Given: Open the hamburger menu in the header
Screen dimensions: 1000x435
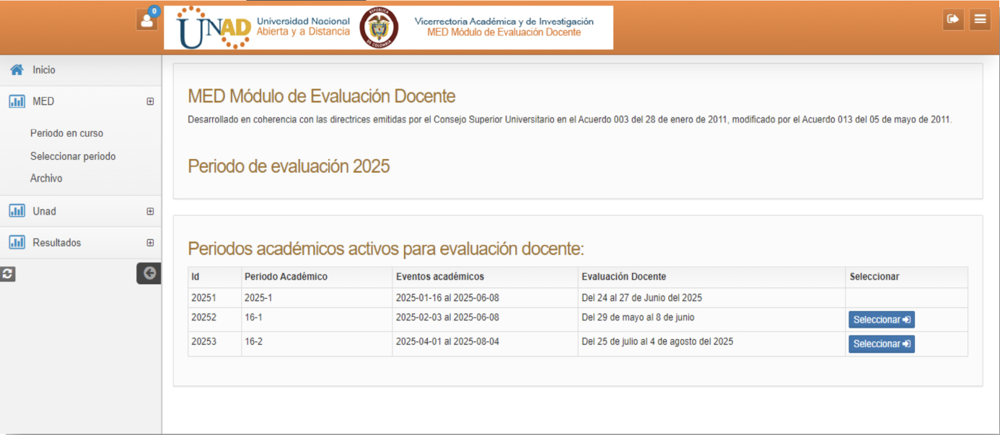Looking at the screenshot, I should (x=980, y=19).
